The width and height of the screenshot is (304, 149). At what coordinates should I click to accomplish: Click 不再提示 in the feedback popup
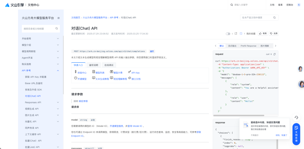click(254, 135)
